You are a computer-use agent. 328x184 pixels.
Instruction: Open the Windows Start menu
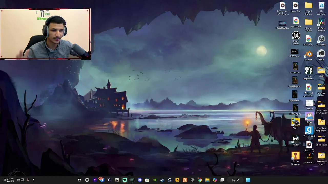pyautogui.click(x=248, y=180)
